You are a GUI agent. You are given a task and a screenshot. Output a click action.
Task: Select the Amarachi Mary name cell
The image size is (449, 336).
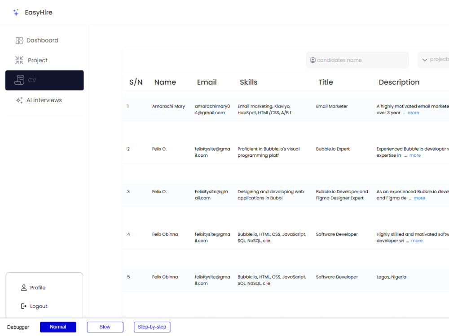[x=168, y=106]
